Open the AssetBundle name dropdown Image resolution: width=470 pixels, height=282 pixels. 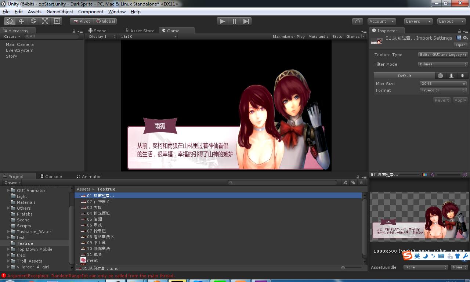click(426, 267)
